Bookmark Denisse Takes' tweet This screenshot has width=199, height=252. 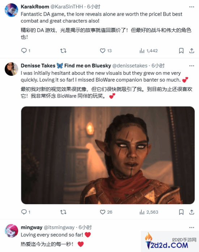coord(181,212)
